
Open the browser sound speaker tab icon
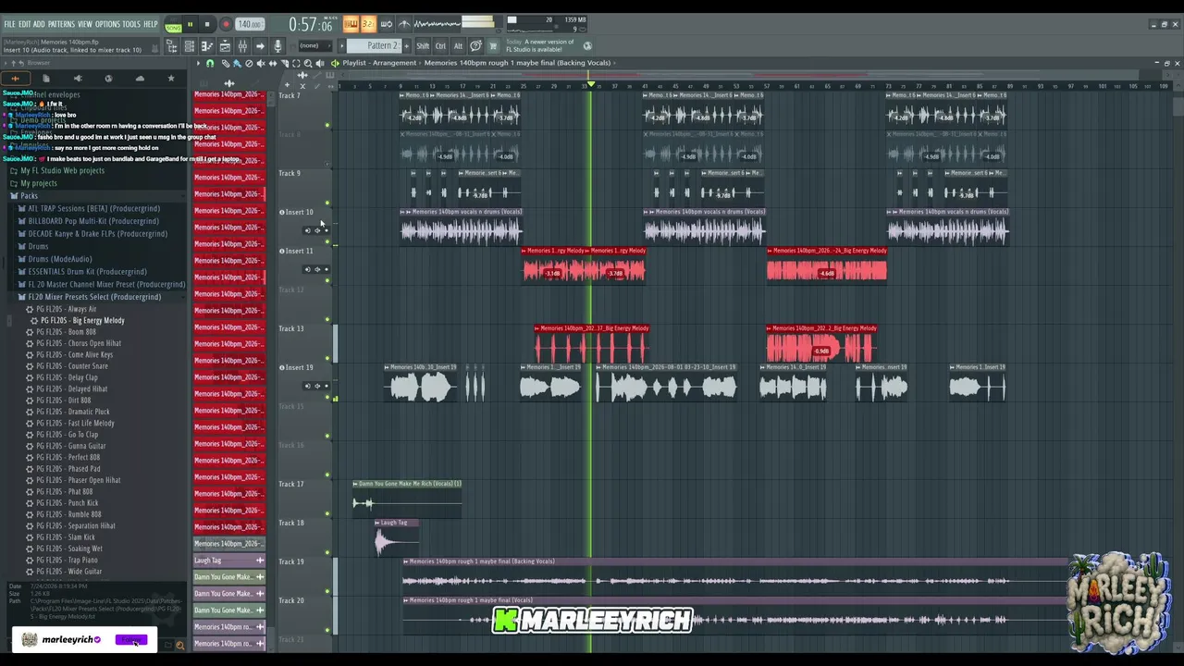tap(78, 79)
